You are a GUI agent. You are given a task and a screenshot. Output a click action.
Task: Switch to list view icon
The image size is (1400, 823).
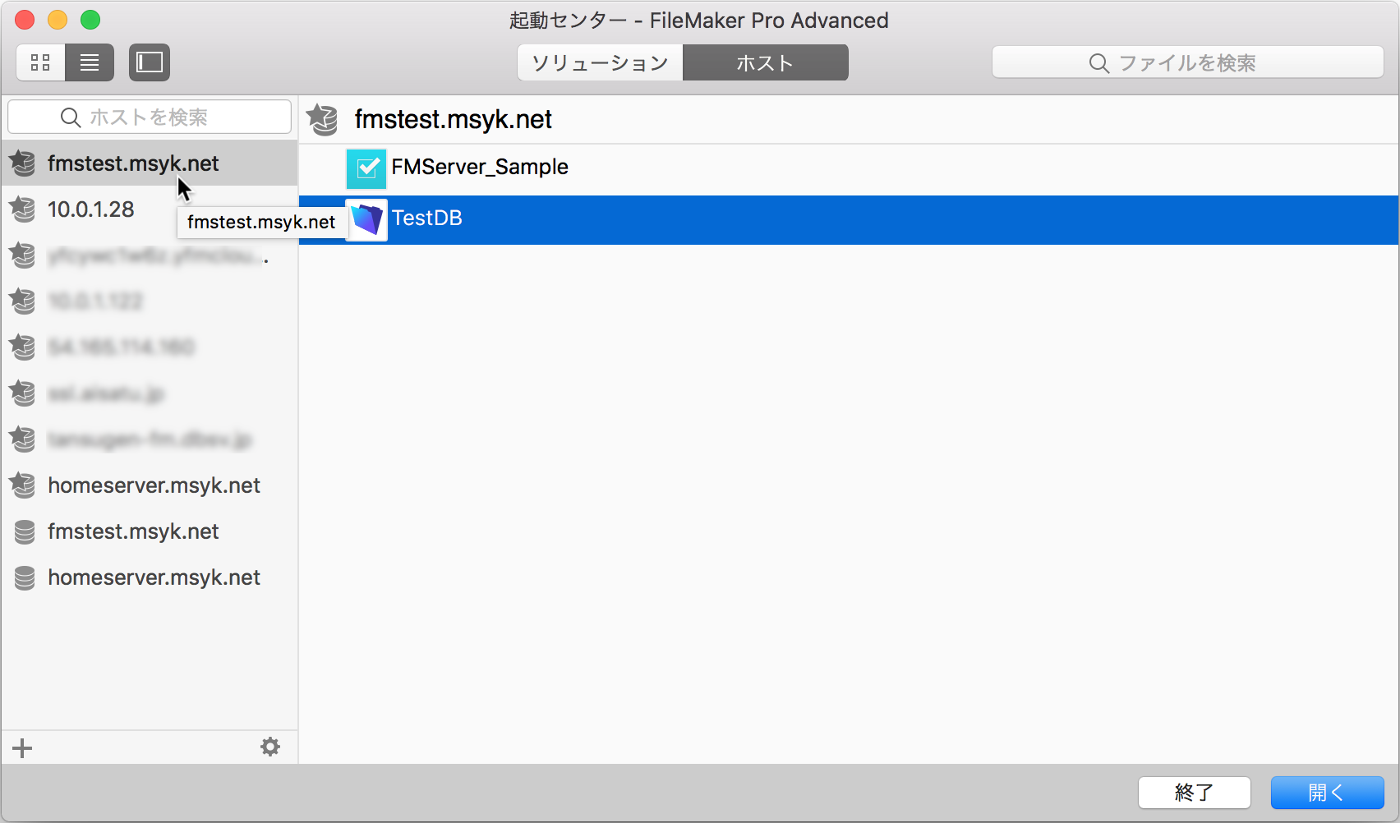tap(90, 62)
